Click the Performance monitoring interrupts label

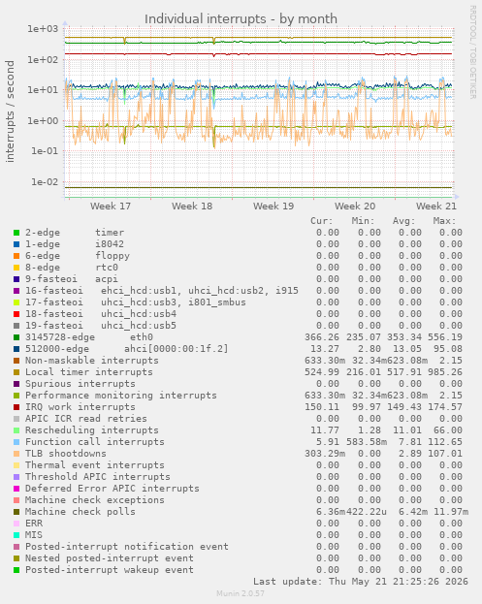tap(121, 396)
